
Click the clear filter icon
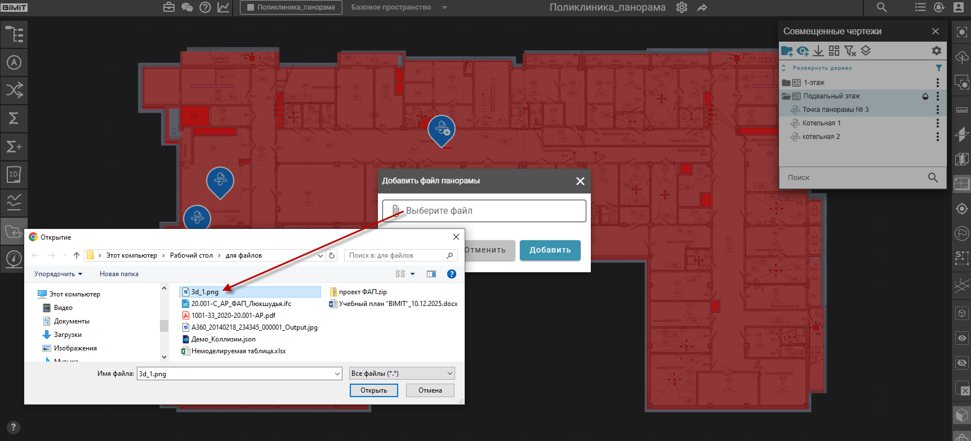[850, 51]
